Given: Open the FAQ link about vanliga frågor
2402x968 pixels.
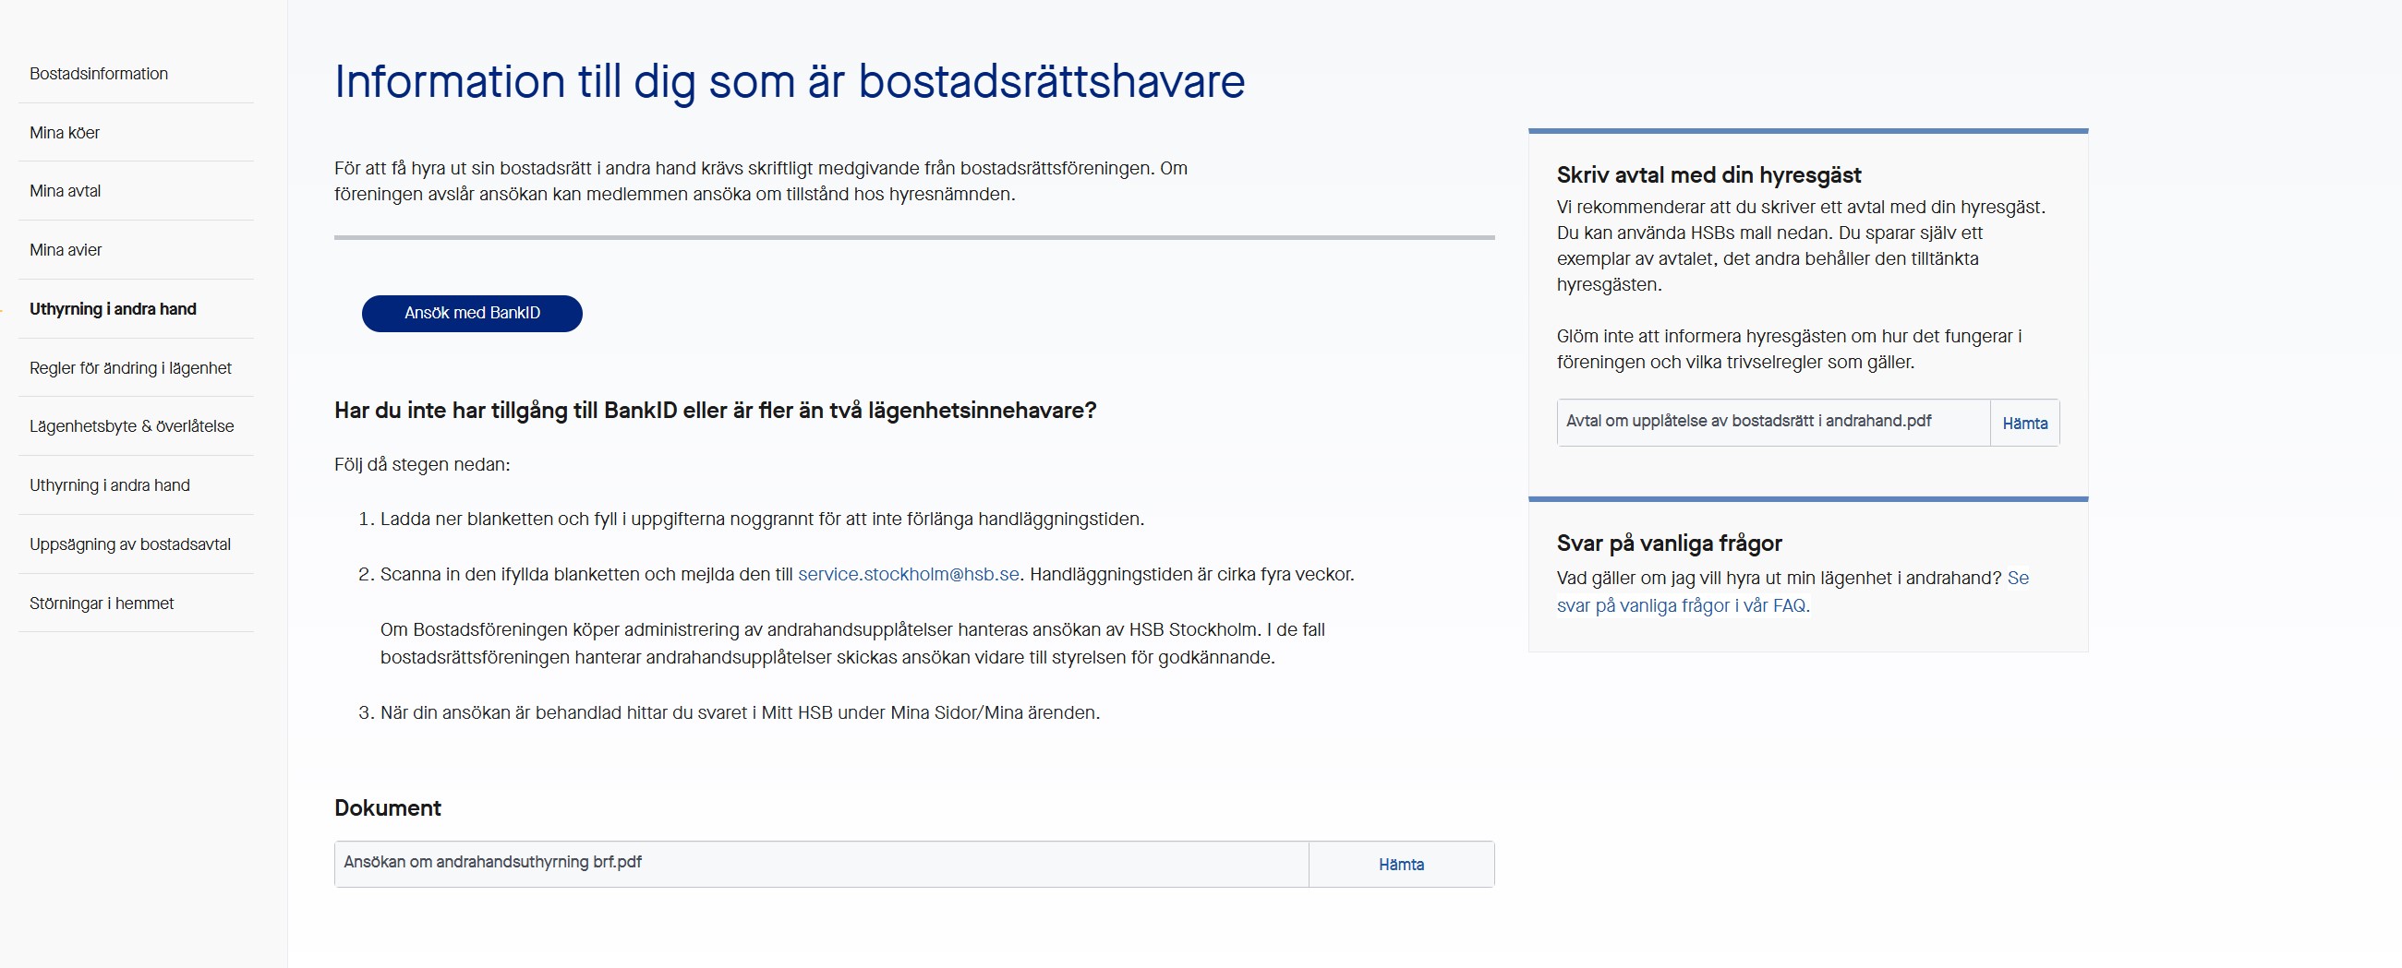Looking at the screenshot, I should pos(1681,605).
